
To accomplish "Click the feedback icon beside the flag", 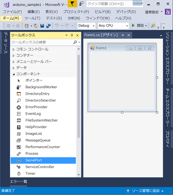I will click(x=81, y=4).
